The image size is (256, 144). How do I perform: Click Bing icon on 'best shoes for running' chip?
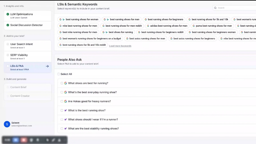pos(107,32)
